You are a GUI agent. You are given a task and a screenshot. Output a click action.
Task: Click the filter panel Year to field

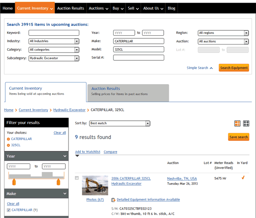tap(54, 166)
